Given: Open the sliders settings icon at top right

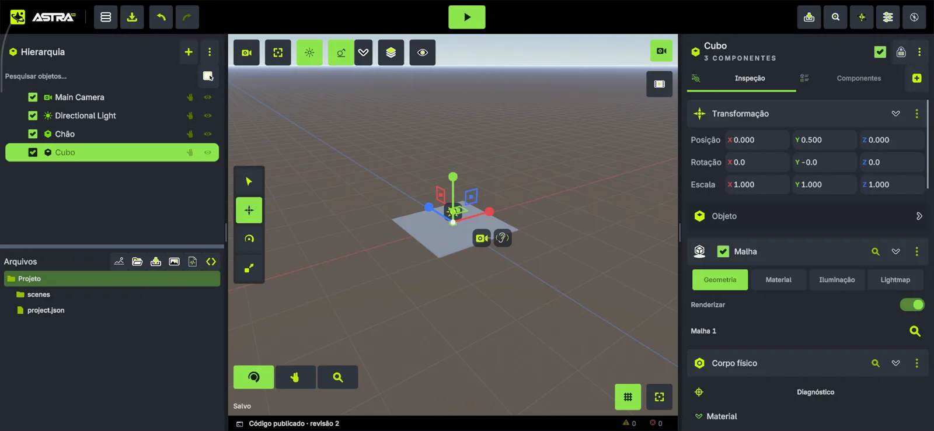Looking at the screenshot, I should coord(888,17).
